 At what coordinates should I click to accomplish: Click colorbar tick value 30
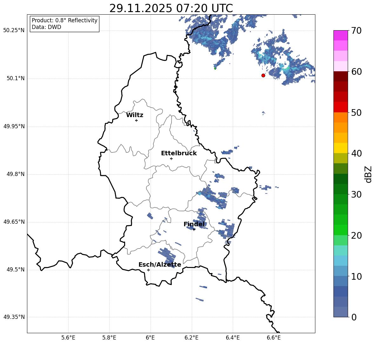pyautogui.click(x=356, y=194)
